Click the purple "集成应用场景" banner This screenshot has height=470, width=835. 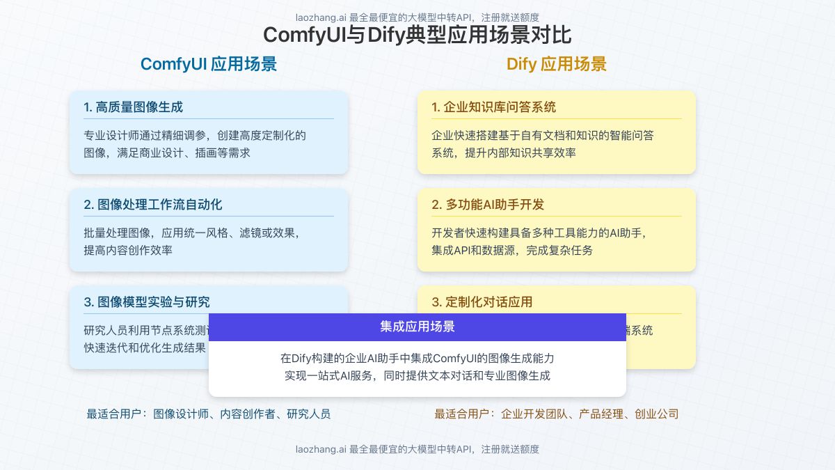[417, 327]
